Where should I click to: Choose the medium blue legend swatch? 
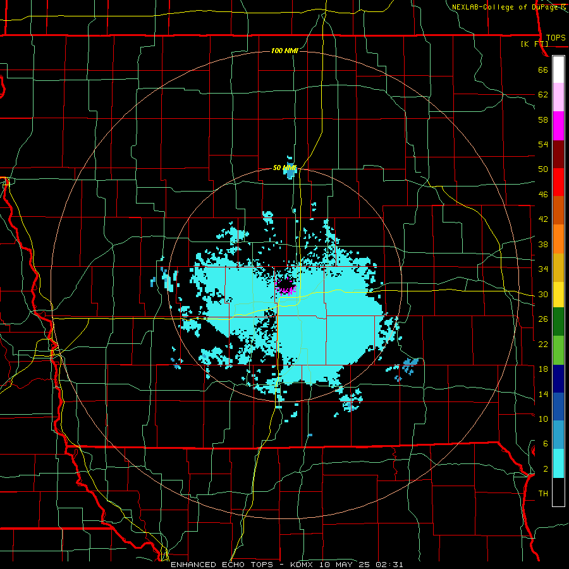[x=558, y=407]
